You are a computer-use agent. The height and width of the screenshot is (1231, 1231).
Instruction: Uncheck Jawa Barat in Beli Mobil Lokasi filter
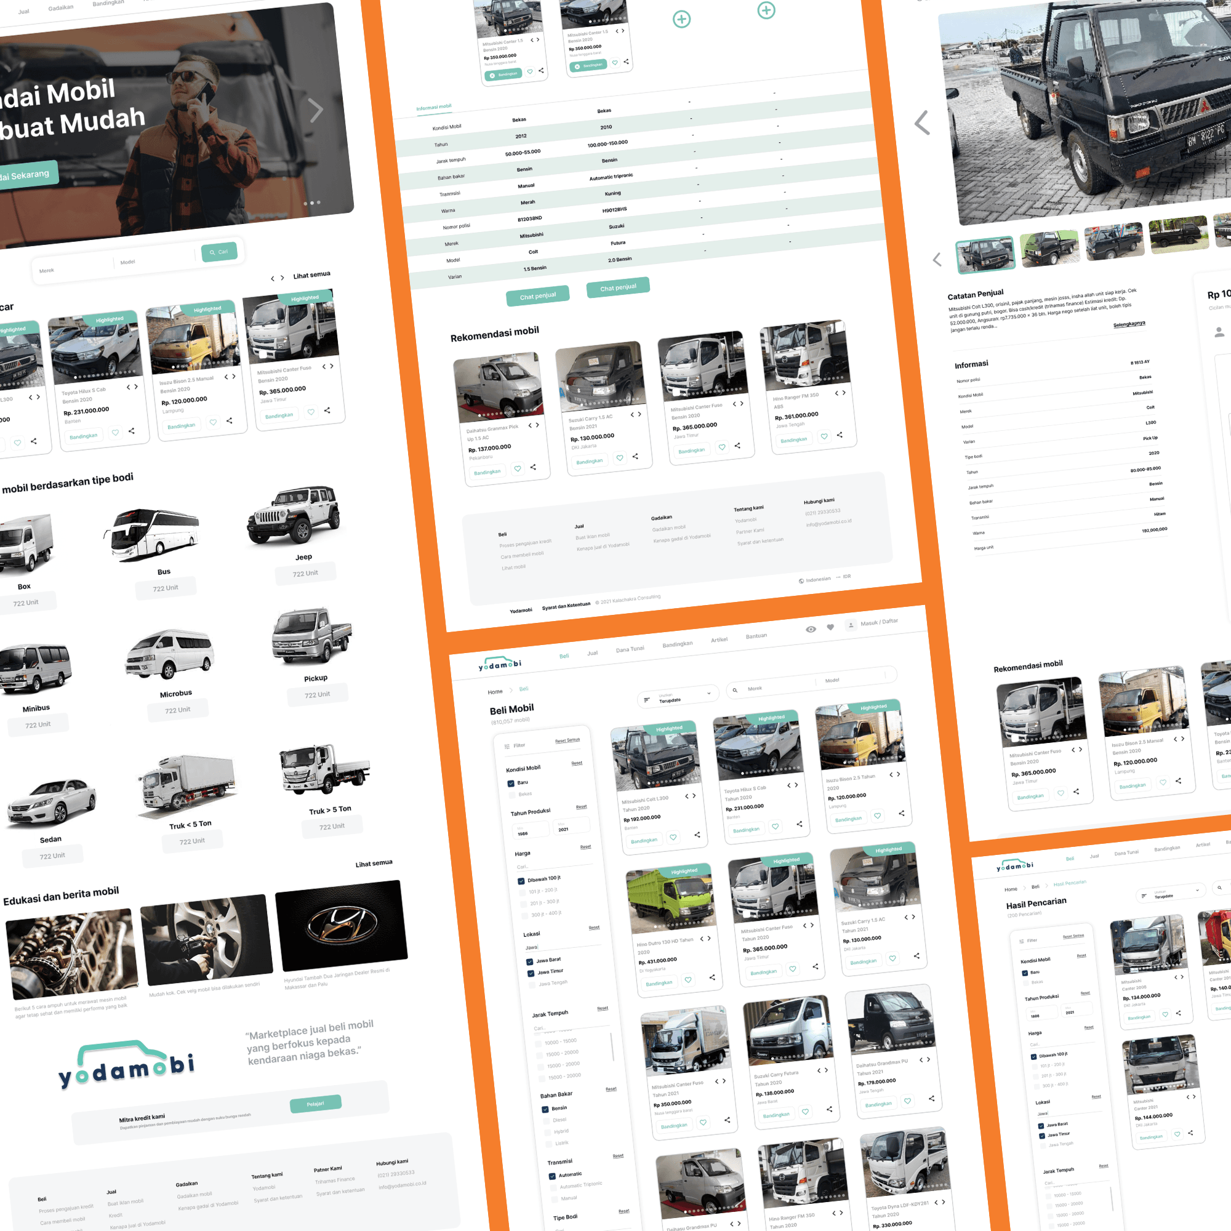(530, 962)
